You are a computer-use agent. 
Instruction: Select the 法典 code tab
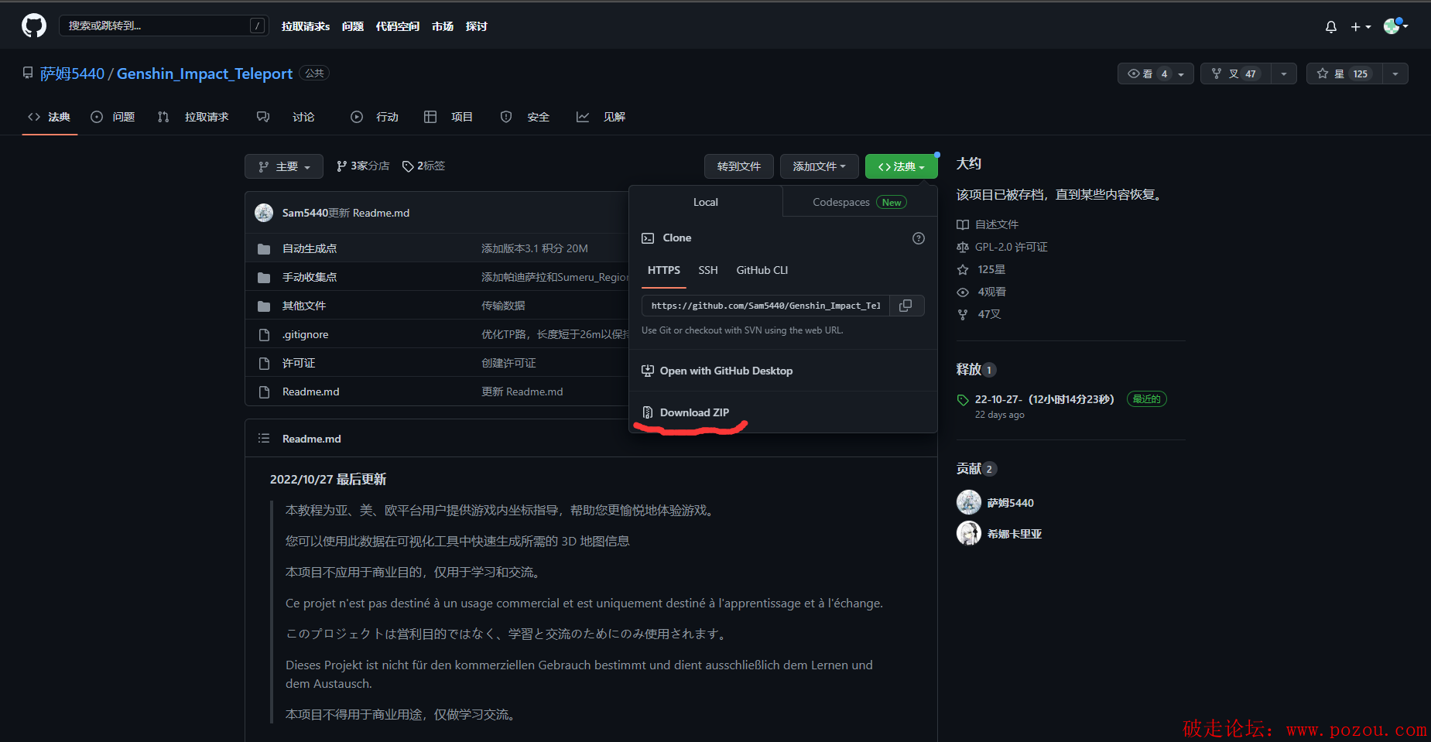50,117
